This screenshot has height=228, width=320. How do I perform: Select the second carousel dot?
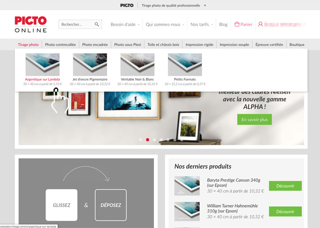(x=148, y=140)
